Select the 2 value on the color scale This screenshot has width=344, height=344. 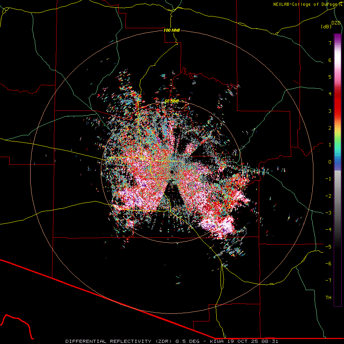pyautogui.click(x=330, y=128)
